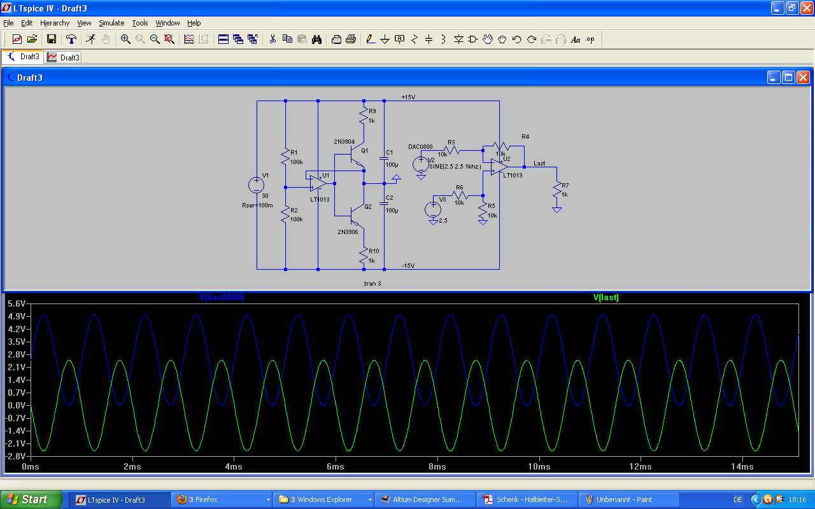This screenshot has width=815, height=509.
Task: Open the Window menu
Action: tap(168, 23)
